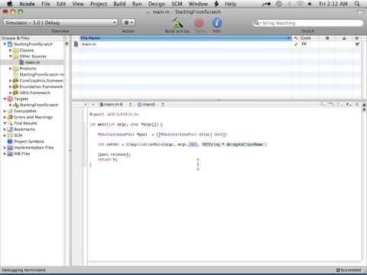Open the Apple menu

pos(10,4)
